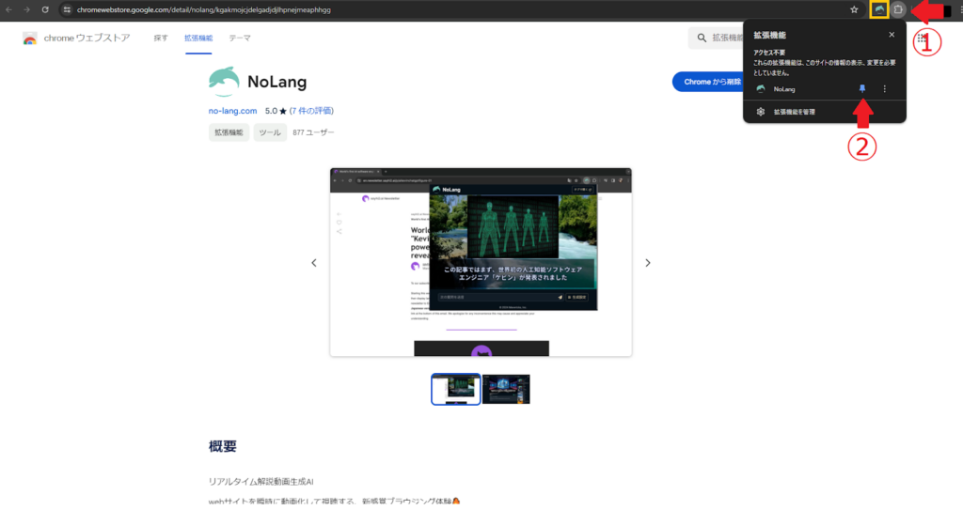The width and height of the screenshot is (963, 510).
Task: Click the NoLang extension title heading
Action: [277, 82]
